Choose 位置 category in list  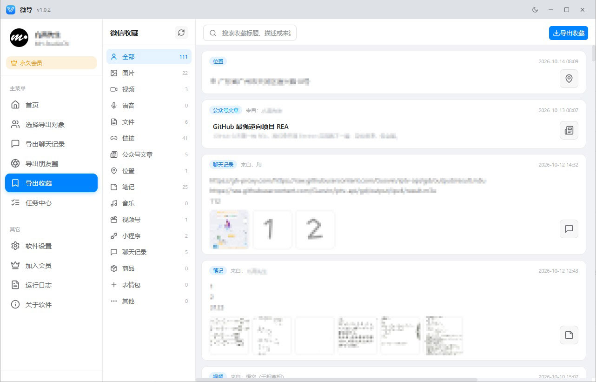[x=149, y=171]
